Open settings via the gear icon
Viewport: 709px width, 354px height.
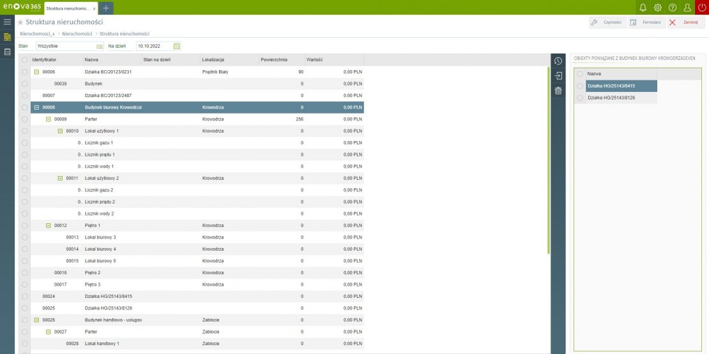657,8
